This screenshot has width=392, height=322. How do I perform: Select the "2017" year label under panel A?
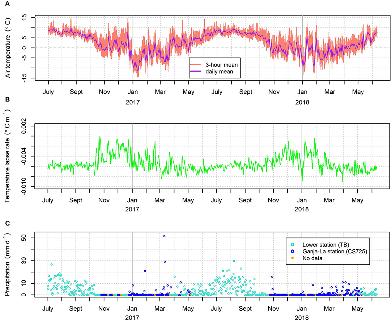(132, 102)
